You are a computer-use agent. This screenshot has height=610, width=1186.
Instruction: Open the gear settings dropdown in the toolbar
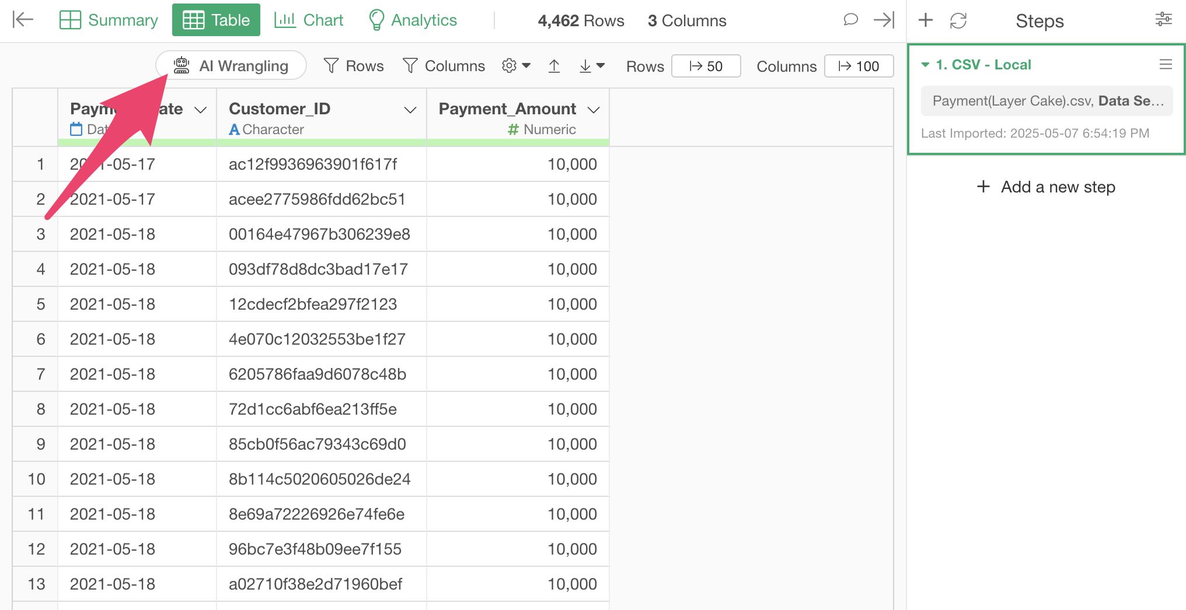pyautogui.click(x=516, y=66)
